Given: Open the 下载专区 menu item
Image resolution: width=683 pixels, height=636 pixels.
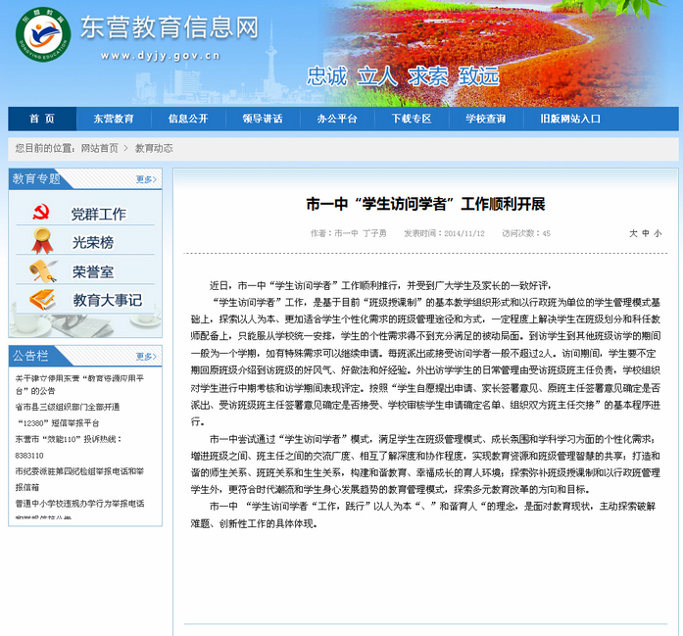Looking at the screenshot, I should [x=412, y=119].
